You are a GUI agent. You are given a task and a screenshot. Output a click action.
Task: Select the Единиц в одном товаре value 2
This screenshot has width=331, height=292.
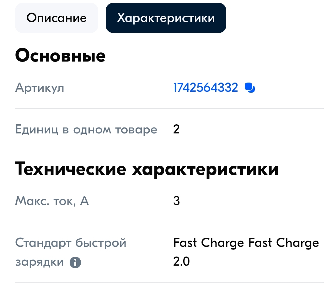tap(176, 129)
